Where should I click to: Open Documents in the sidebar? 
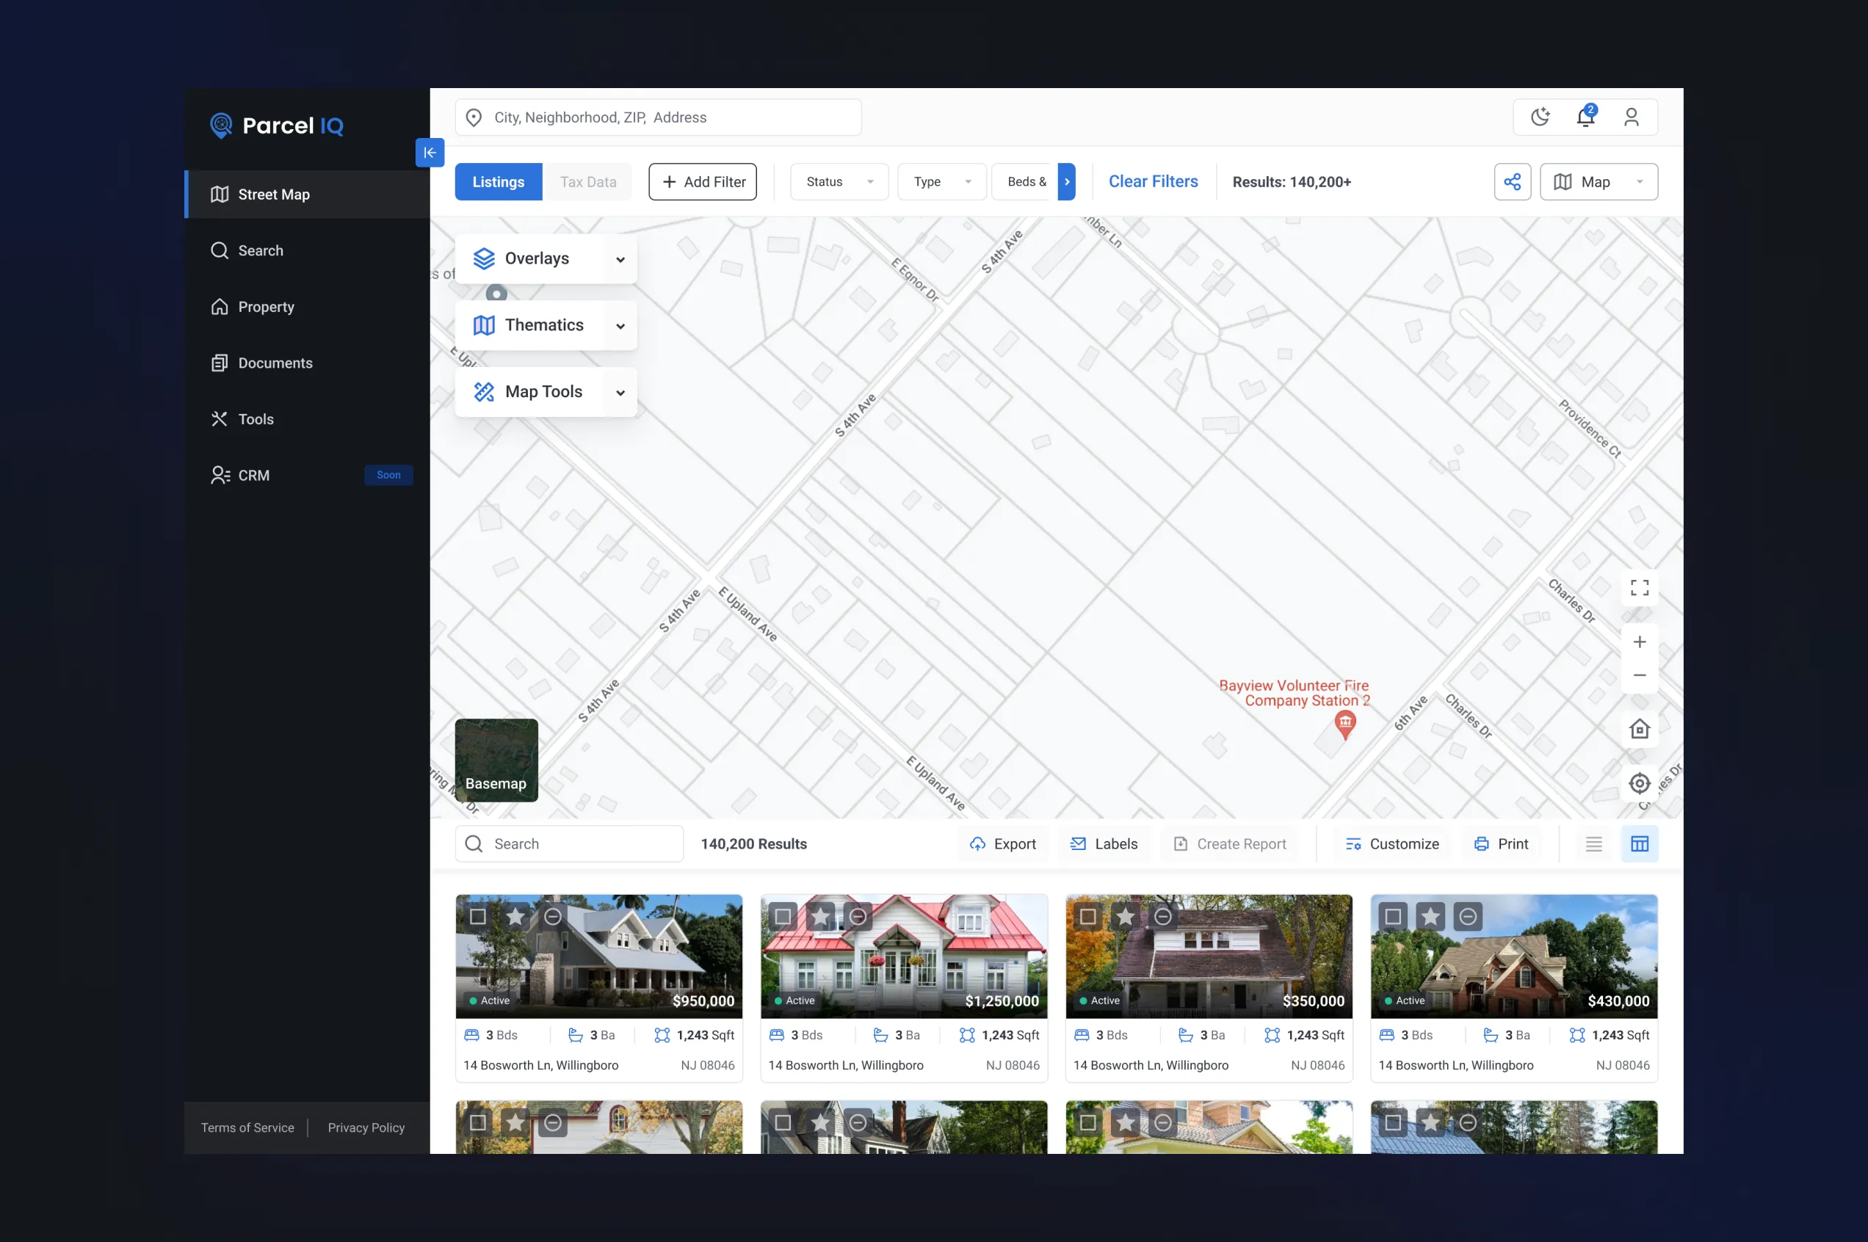click(275, 363)
